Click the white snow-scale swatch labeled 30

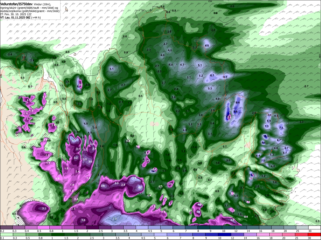click(x=314, y=227)
